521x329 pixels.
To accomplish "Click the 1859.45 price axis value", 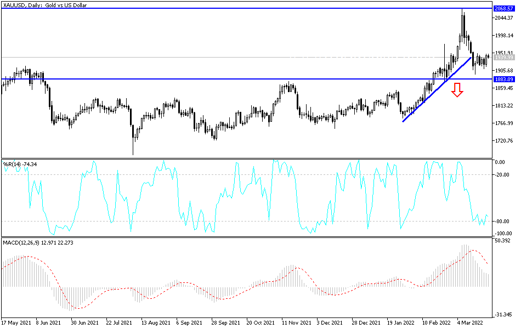I will [x=504, y=88].
